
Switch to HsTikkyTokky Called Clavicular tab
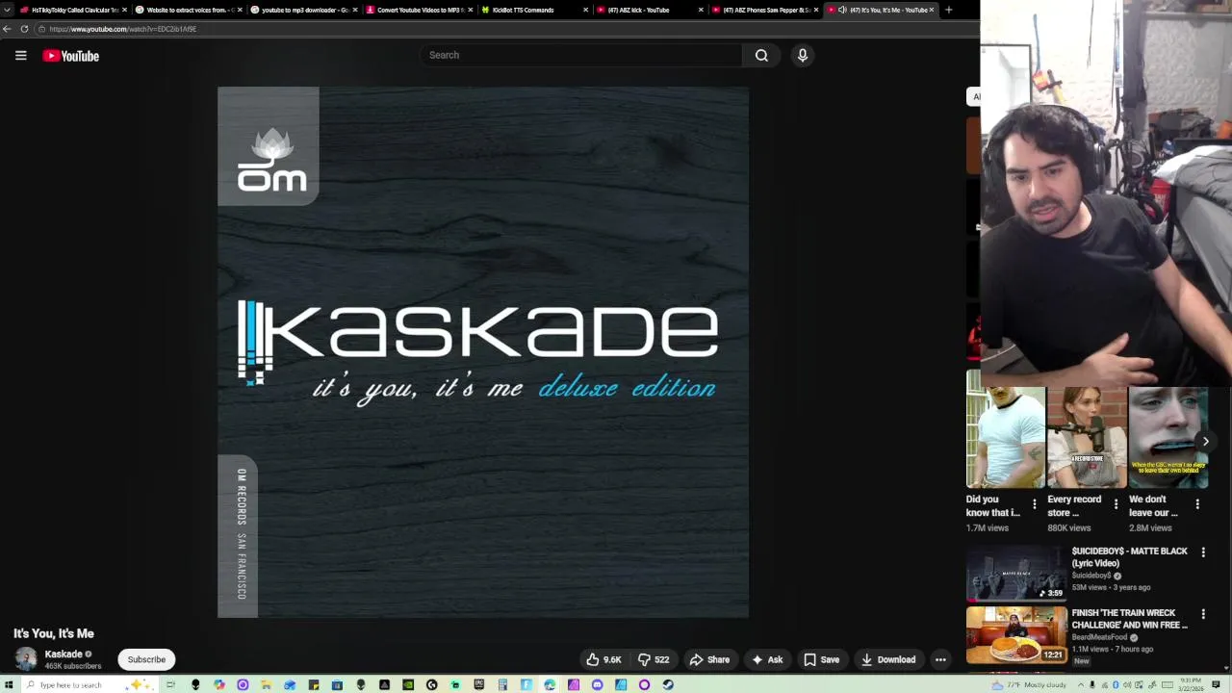pyautogui.click(x=74, y=10)
